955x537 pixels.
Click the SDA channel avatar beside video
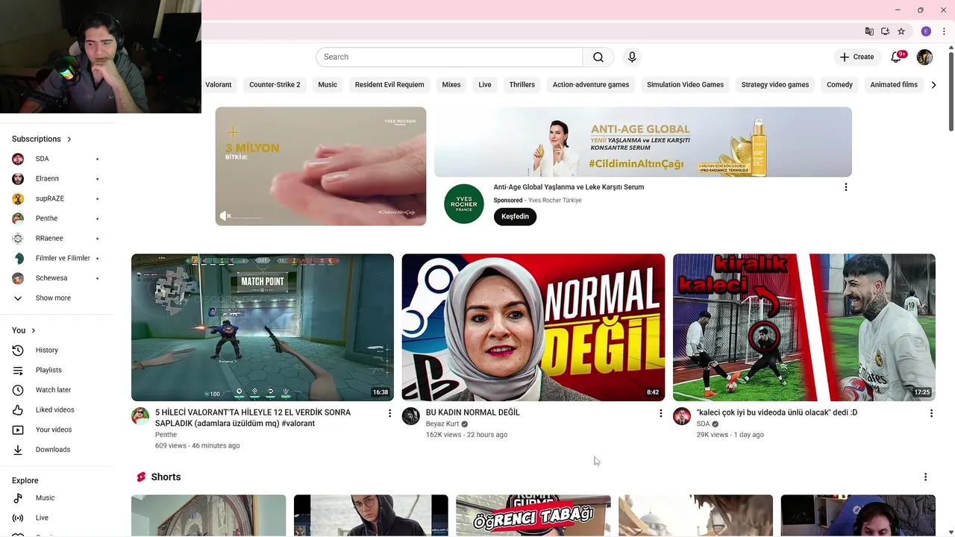pos(682,416)
